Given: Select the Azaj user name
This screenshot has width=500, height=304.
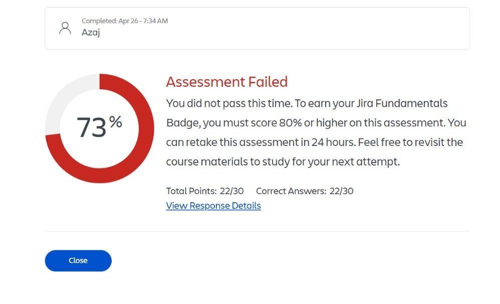Looking at the screenshot, I should pos(91,32).
